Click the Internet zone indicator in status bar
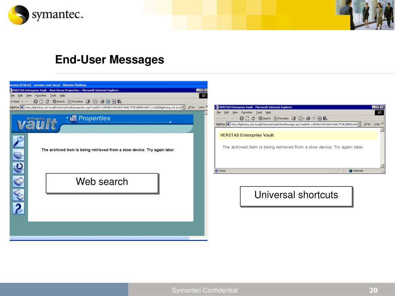 [356, 171]
